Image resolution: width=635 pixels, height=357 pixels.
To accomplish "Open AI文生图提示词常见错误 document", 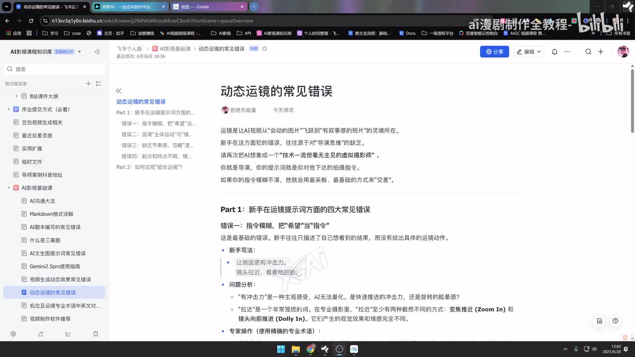I will click(58, 253).
